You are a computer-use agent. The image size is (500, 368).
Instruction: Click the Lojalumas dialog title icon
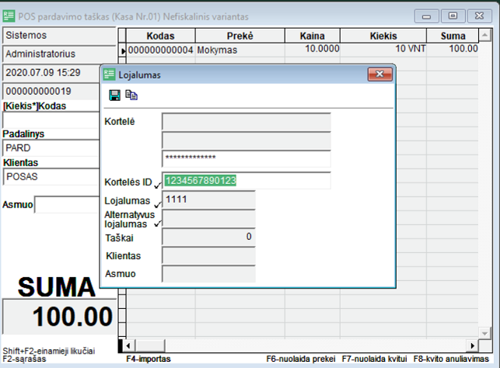click(x=109, y=75)
